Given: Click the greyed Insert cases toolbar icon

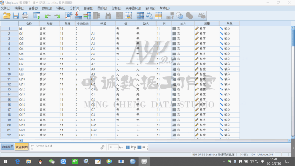Looking at the screenshot, I should (119, 16).
